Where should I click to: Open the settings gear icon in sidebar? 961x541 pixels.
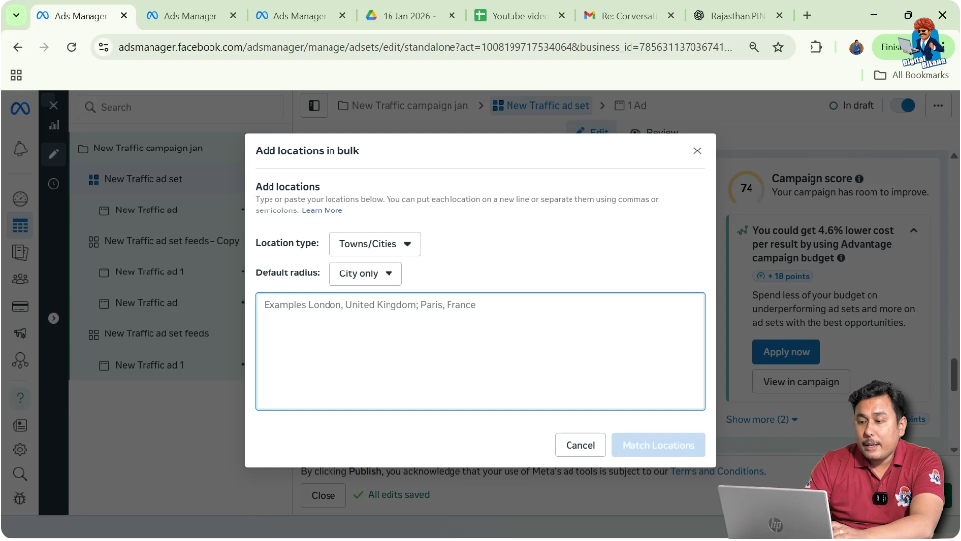(x=20, y=450)
